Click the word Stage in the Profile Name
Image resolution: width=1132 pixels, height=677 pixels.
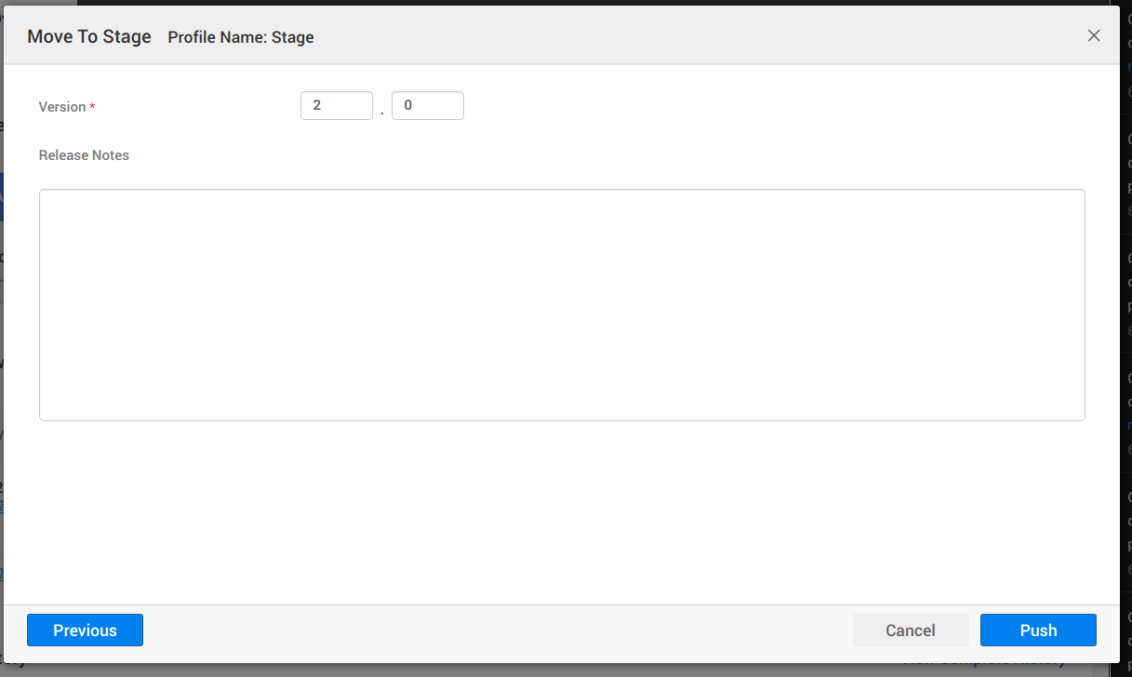[293, 38]
